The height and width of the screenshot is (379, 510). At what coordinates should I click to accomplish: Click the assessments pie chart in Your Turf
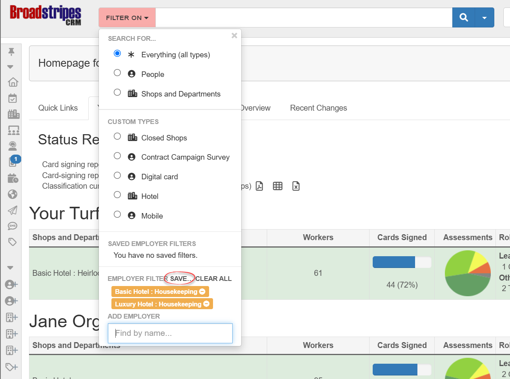click(x=468, y=273)
